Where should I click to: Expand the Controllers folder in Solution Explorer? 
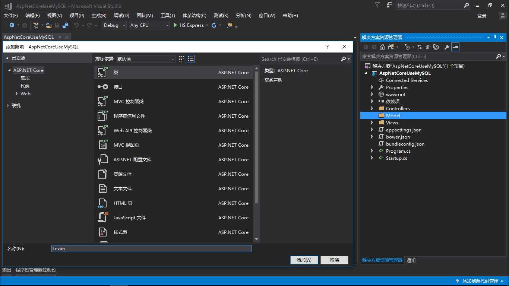(x=372, y=108)
